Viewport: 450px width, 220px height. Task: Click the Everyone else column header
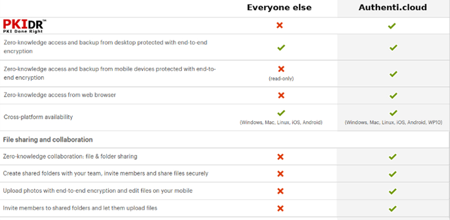pyautogui.click(x=279, y=7)
